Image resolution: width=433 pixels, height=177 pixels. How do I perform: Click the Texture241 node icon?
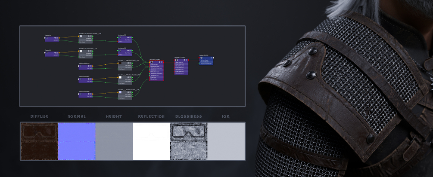47,38
